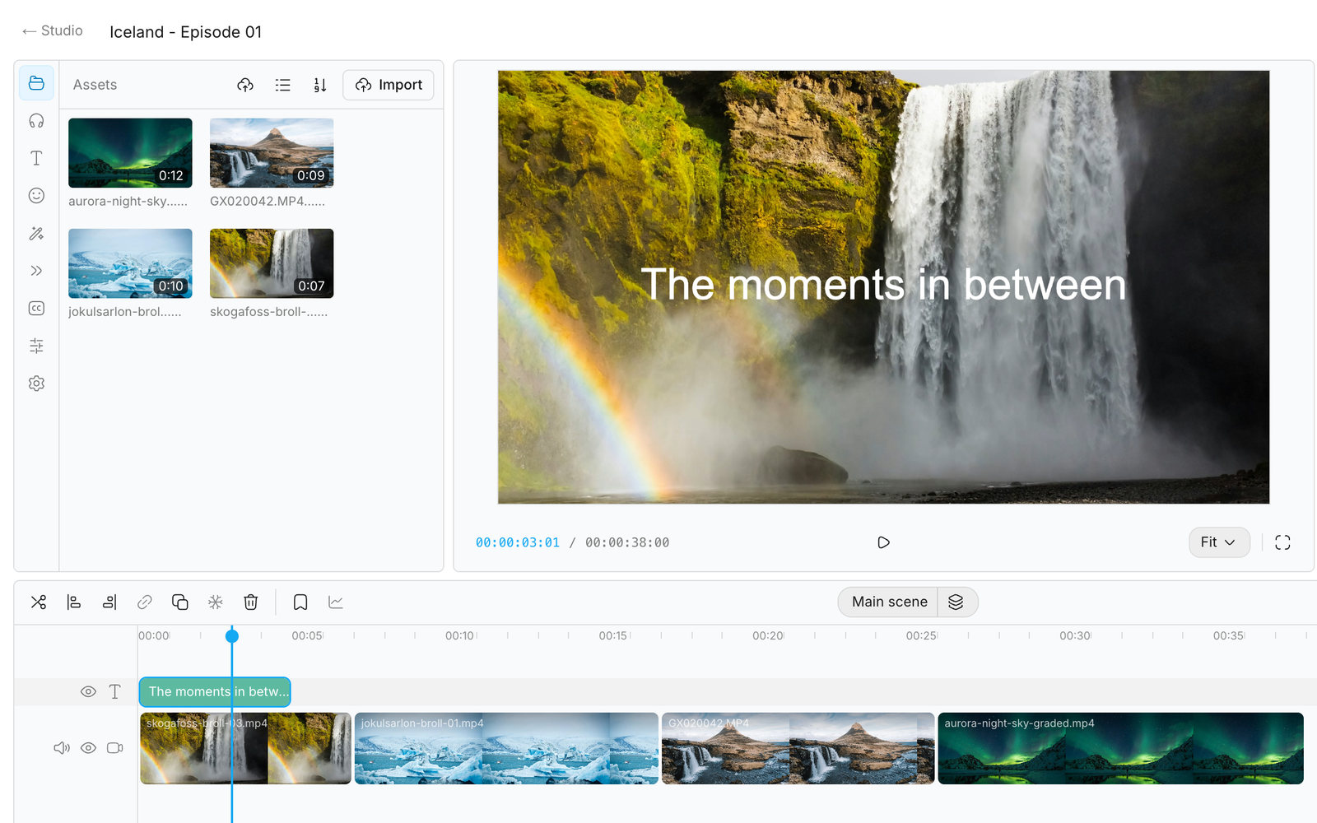Image resolution: width=1317 pixels, height=823 pixels.
Task: Toggle the video track camera icon
Action: point(115,748)
